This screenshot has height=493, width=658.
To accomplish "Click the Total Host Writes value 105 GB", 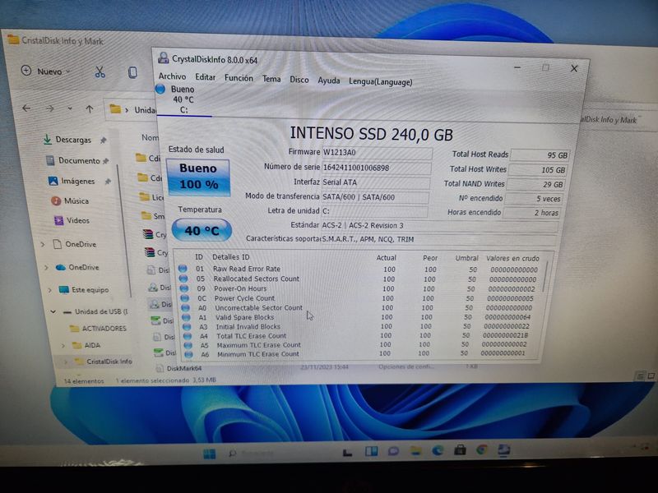I will (x=538, y=170).
